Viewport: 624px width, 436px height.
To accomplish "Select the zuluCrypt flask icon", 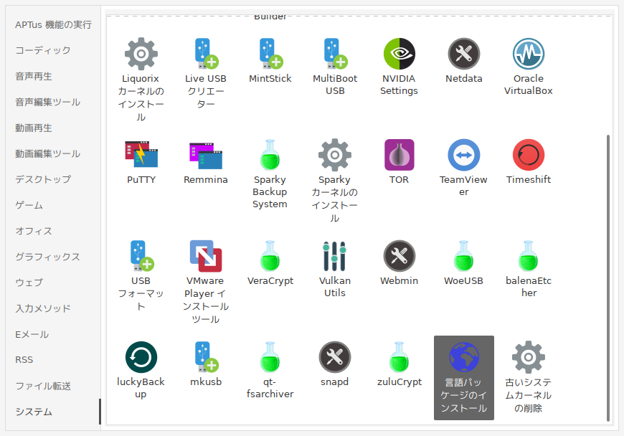I will coord(400,357).
